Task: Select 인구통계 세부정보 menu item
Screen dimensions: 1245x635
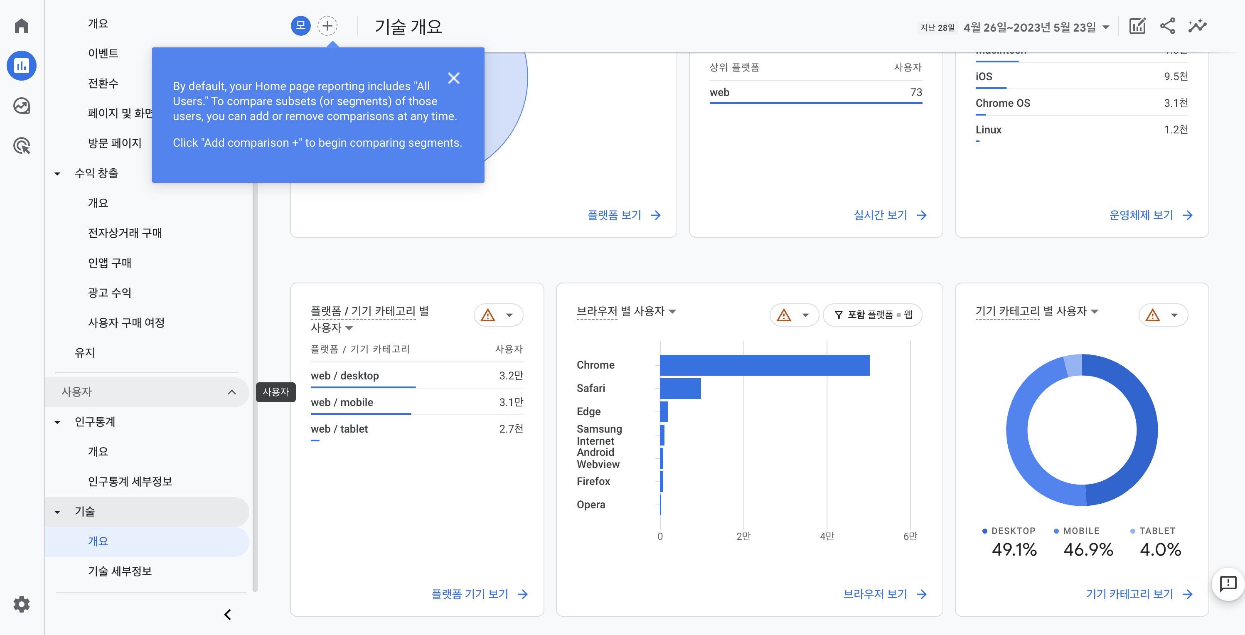Action: tap(130, 481)
